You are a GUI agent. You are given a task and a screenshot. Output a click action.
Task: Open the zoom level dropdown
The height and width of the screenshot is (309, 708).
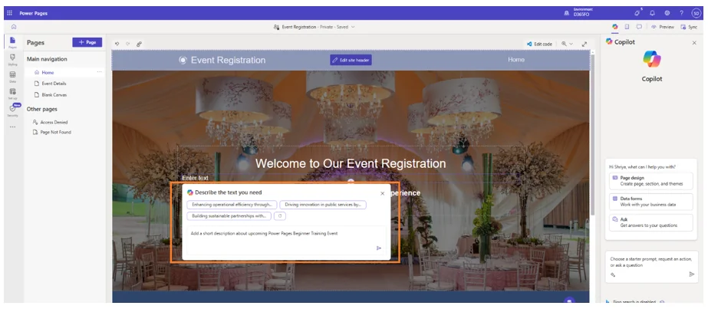pyautogui.click(x=567, y=44)
